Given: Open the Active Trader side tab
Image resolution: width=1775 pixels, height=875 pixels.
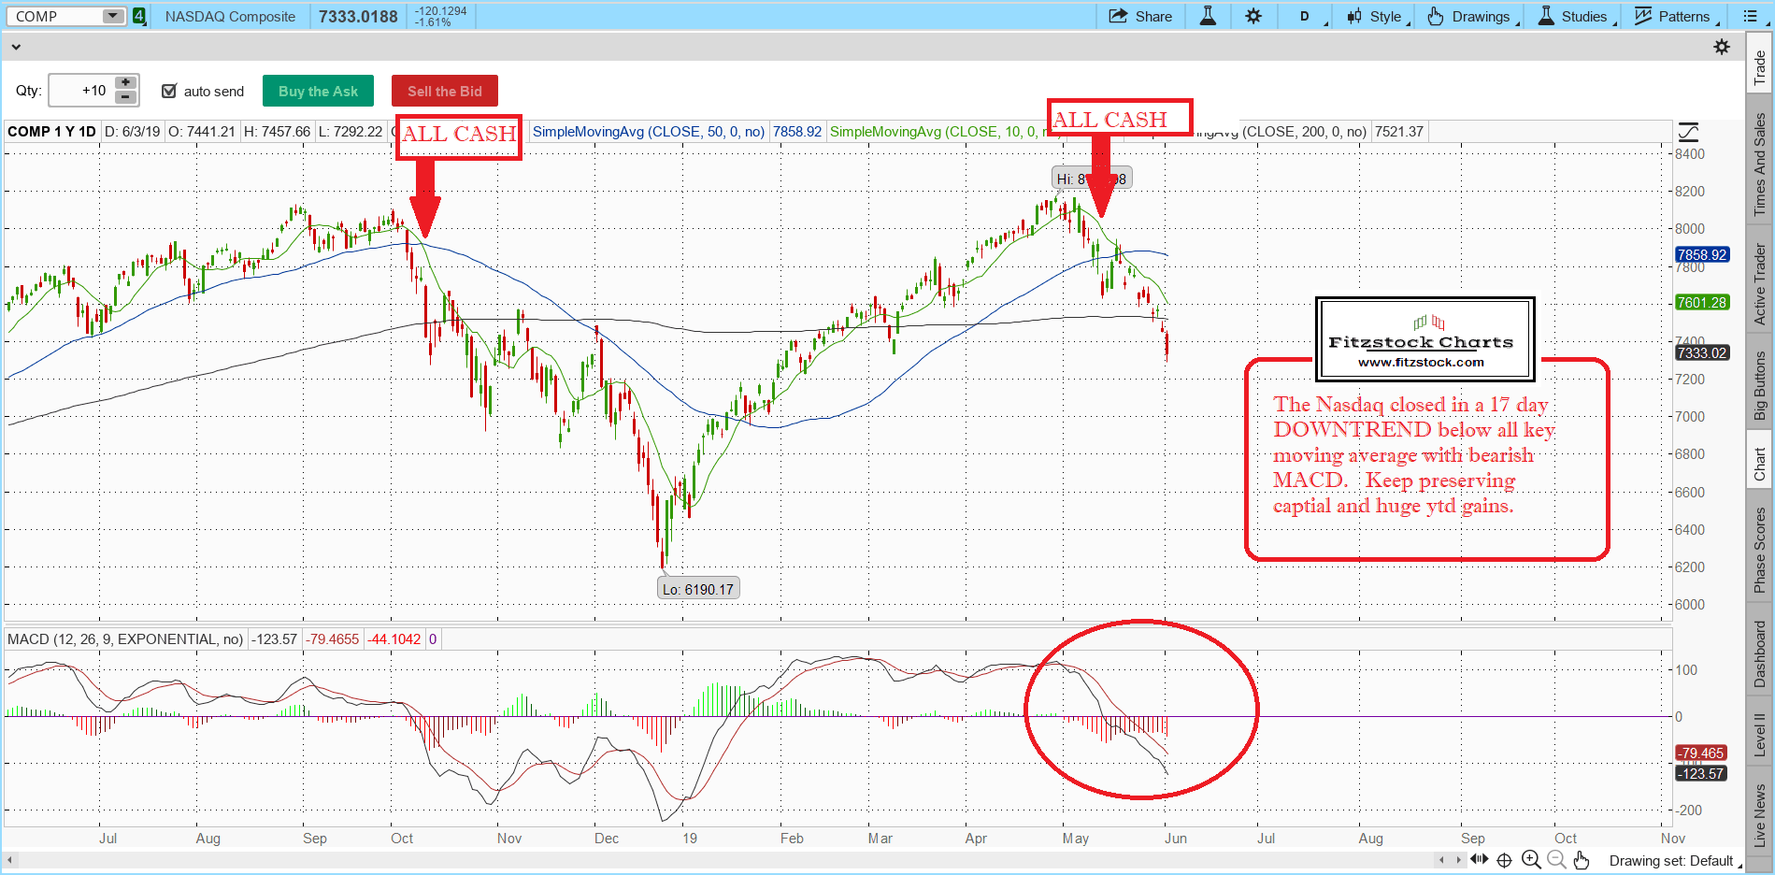Looking at the screenshot, I should (x=1760, y=284).
